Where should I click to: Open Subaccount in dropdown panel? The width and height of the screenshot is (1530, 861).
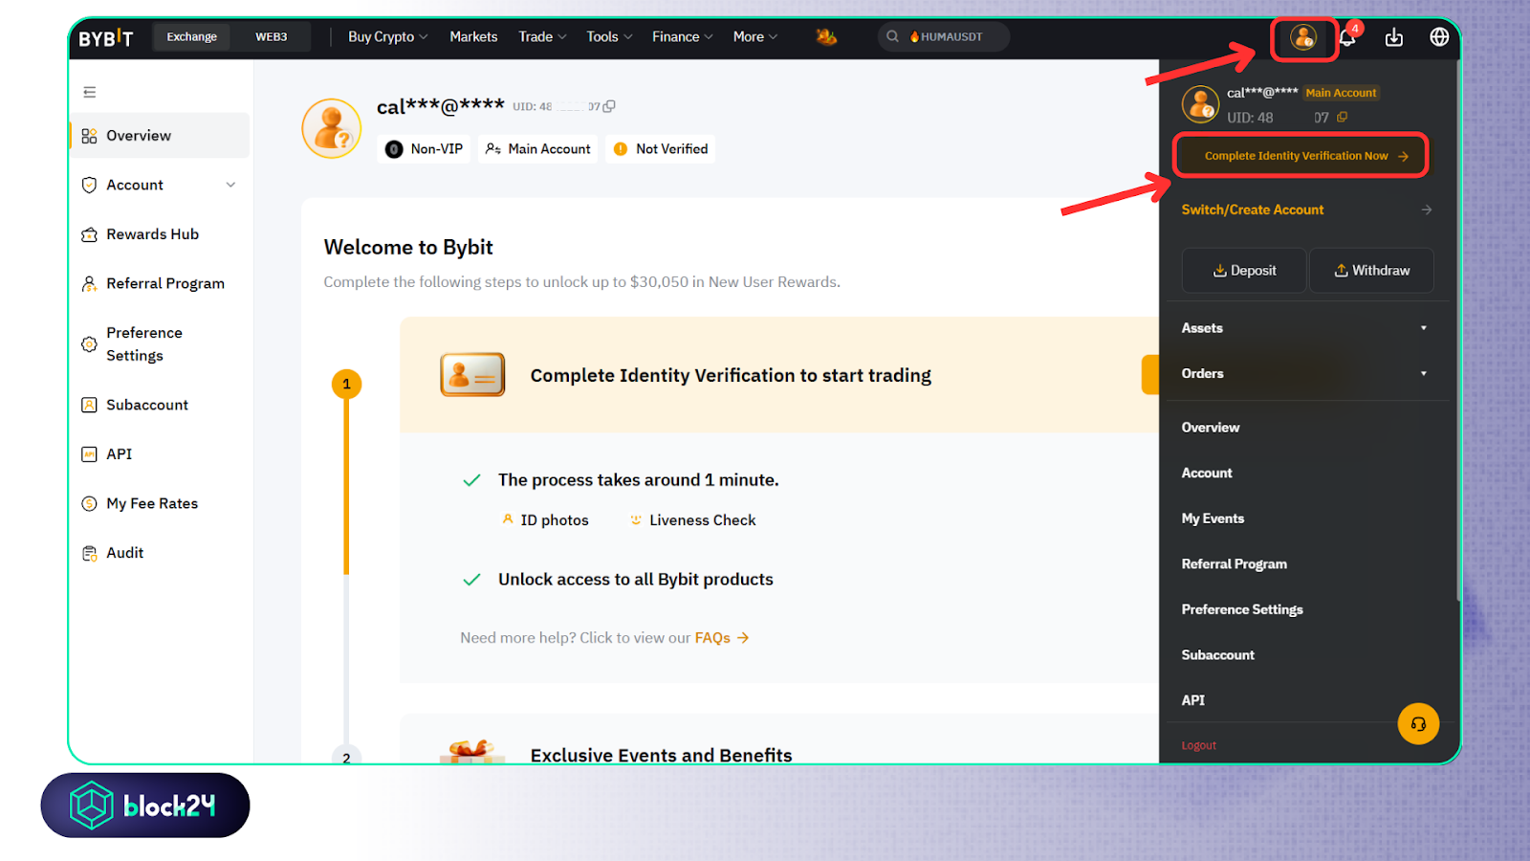click(x=1218, y=655)
